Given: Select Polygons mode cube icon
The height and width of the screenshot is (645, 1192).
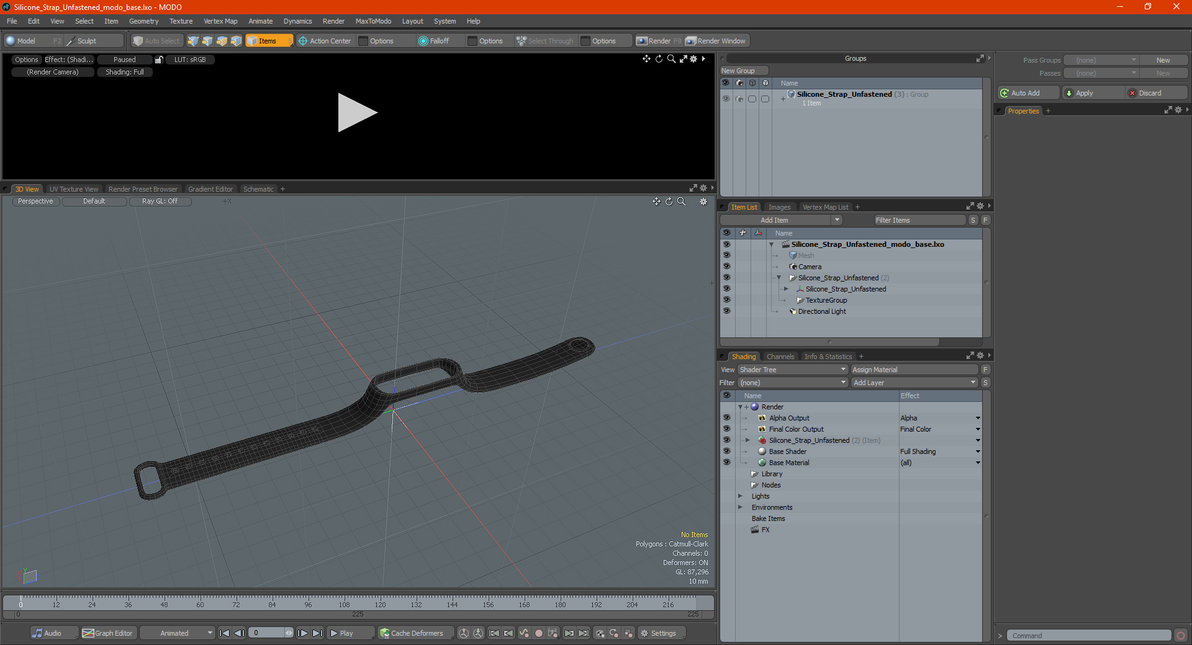Looking at the screenshot, I should [x=222, y=41].
